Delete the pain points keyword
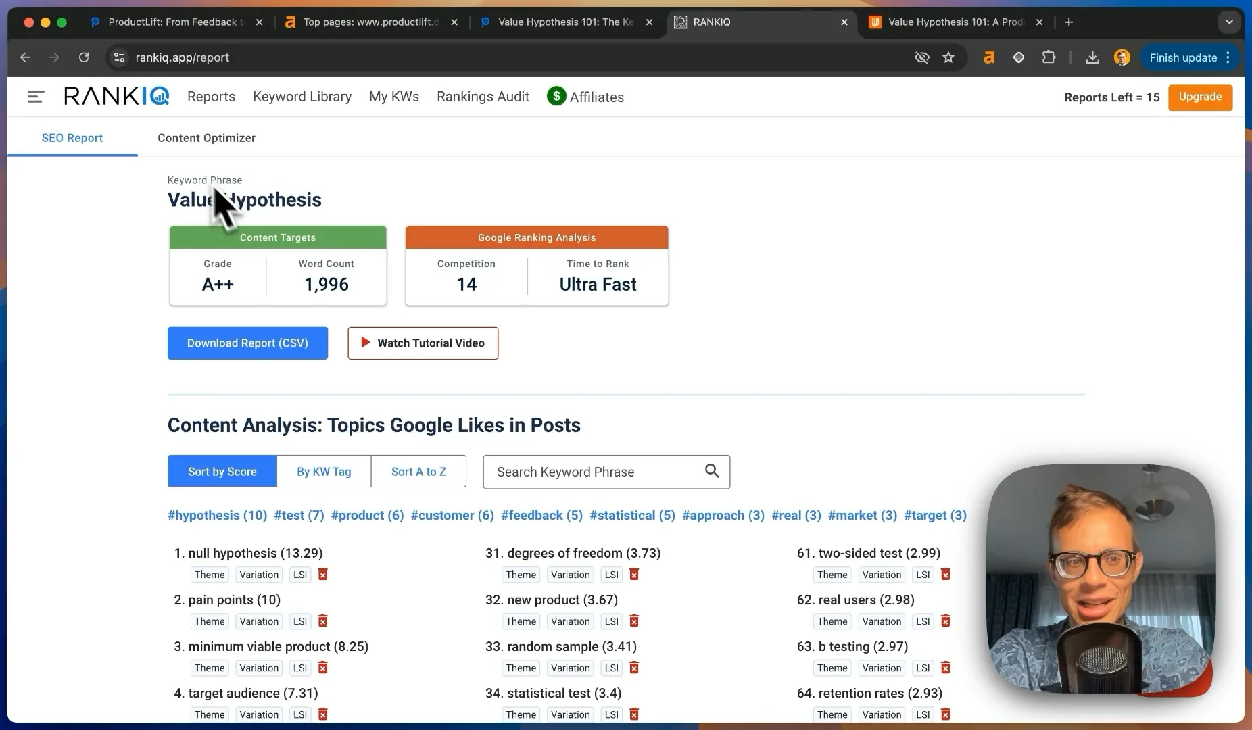Image resolution: width=1252 pixels, height=730 pixels. pos(323,621)
